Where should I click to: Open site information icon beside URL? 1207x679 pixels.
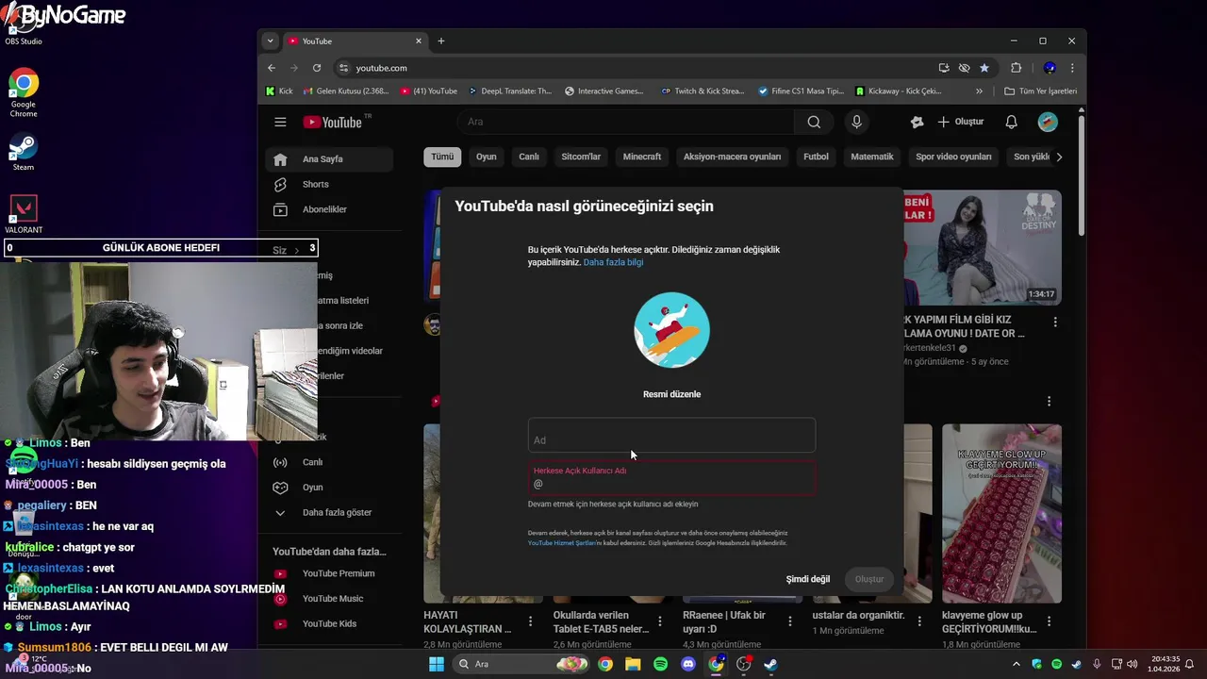(344, 68)
